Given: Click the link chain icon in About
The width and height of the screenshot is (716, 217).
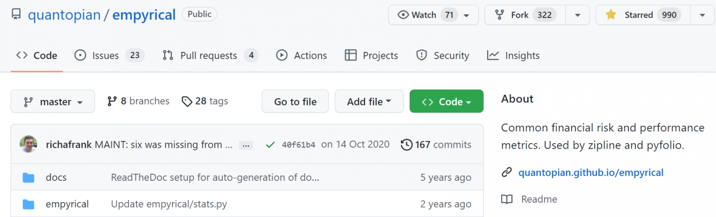Looking at the screenshot, I should 507,173.
